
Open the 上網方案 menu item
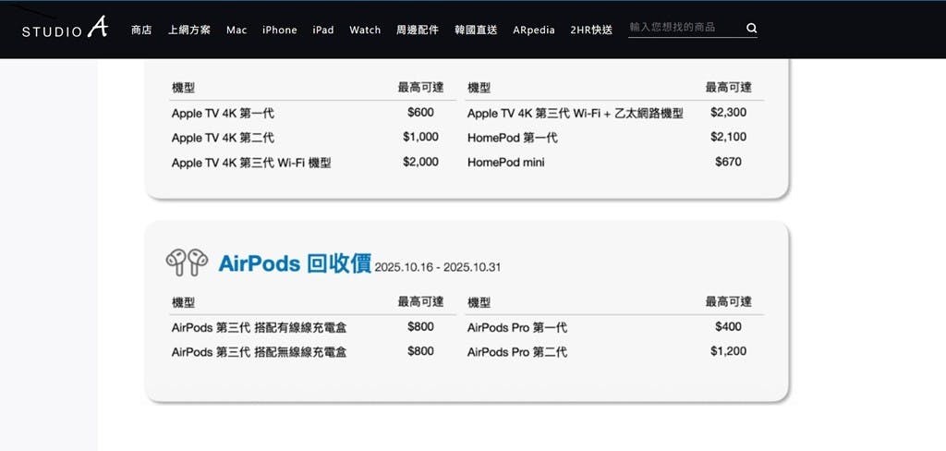(x=189, y=30)
